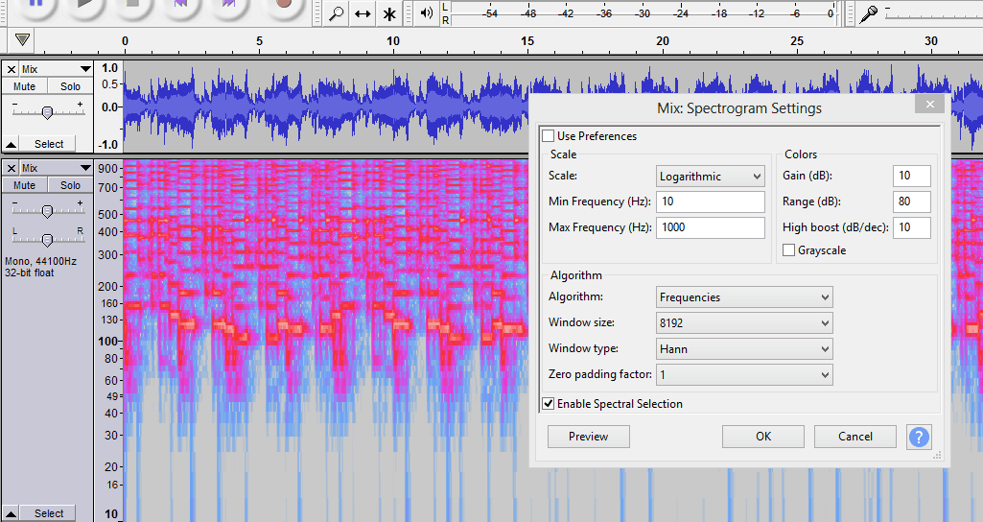Solo the waveform Mix track
The height and width of the screenshot is (522, 983).
(x=70, y=86)
